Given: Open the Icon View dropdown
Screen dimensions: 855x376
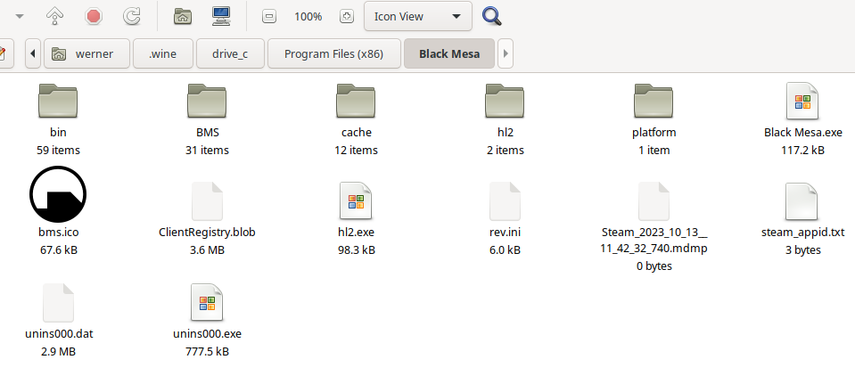Looking at the screenshot, I should 417,16.
